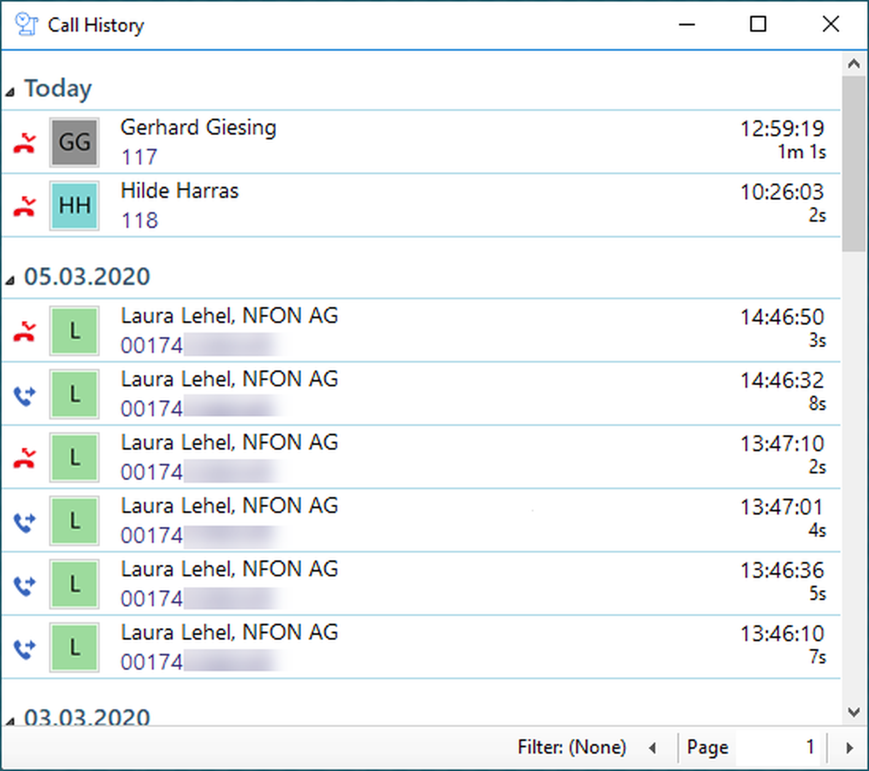Click Call History window title icon
869x771 pixels.
pyautogui.click(x=27, y=24)
